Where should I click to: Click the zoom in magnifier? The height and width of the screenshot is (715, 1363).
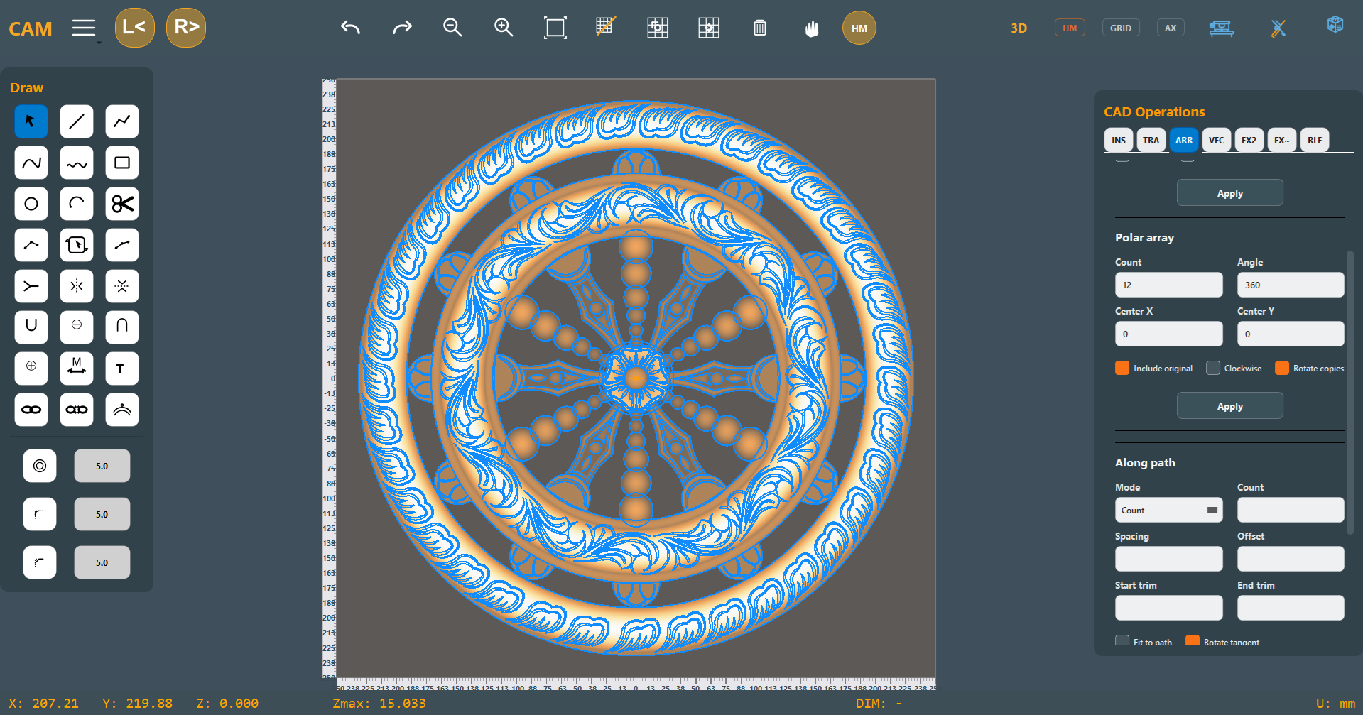[x=504, y=28]
